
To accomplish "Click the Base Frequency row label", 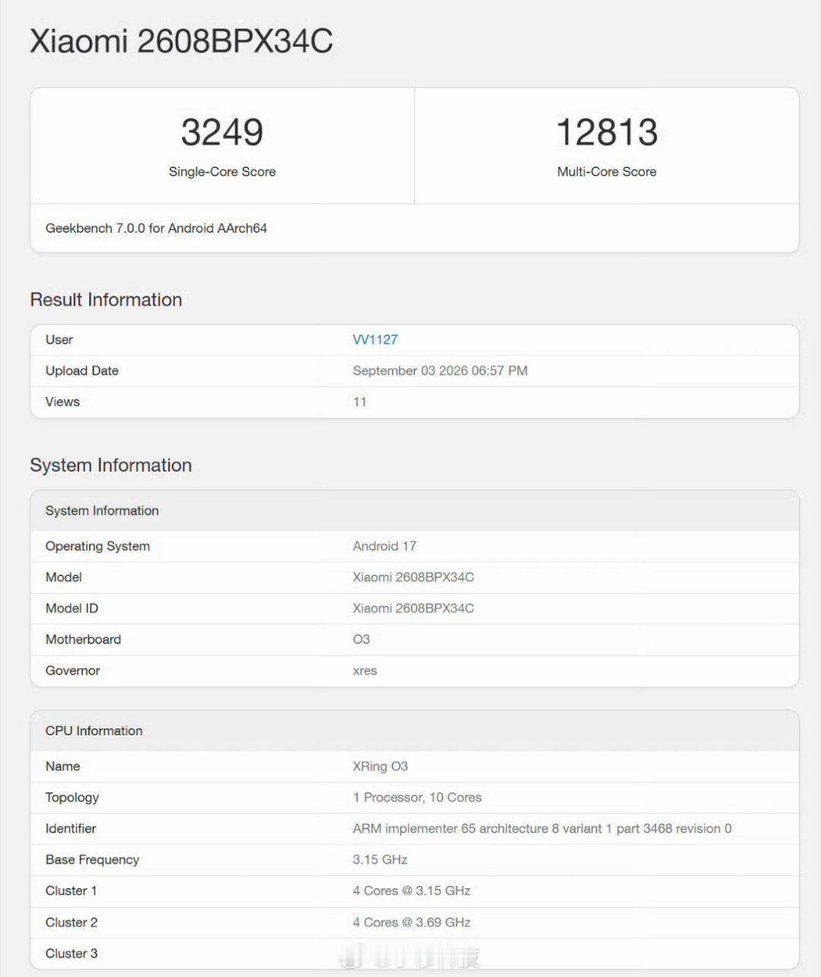I will click(92, 860).
